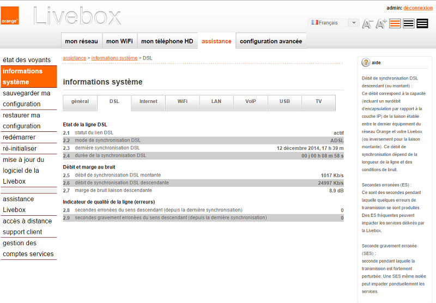Open mise à jour du logiciel sidebar item
436x303 pixels.
(29, 171)
